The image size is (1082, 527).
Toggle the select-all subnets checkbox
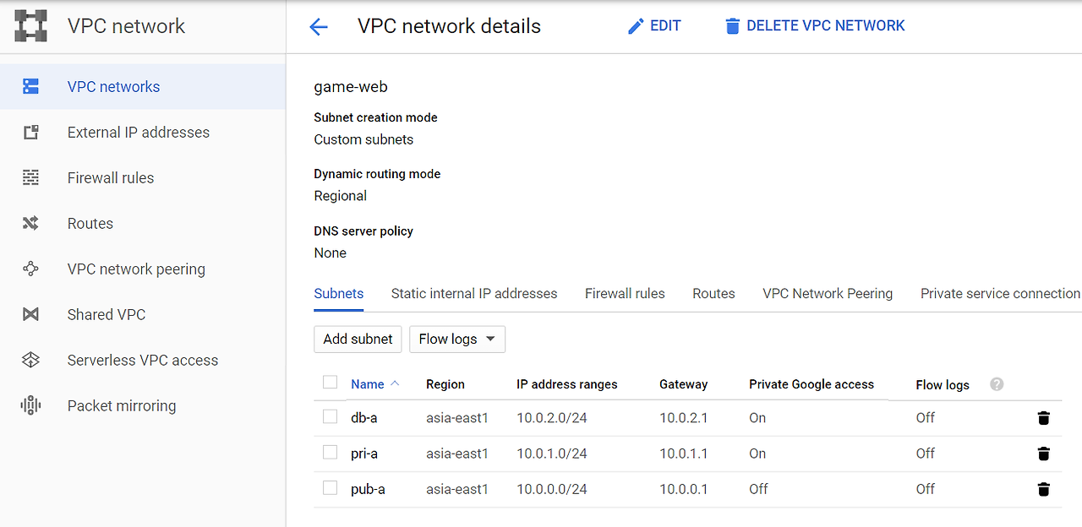pyautogui.click(x=331, y=383)
